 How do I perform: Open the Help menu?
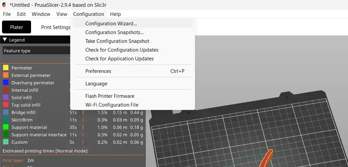click(x=115, y=14)
